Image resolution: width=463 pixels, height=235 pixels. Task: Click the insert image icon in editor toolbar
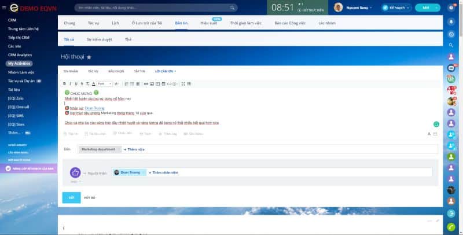(x=152, y=84)
